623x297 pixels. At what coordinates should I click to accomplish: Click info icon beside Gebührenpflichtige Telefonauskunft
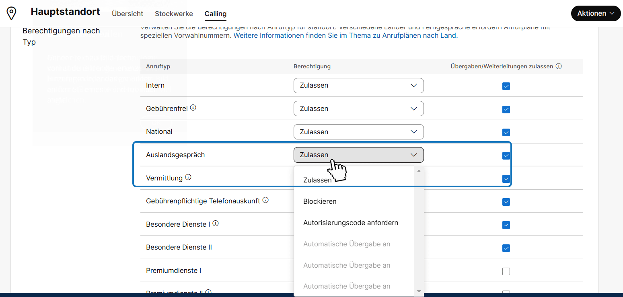point(265,200)
